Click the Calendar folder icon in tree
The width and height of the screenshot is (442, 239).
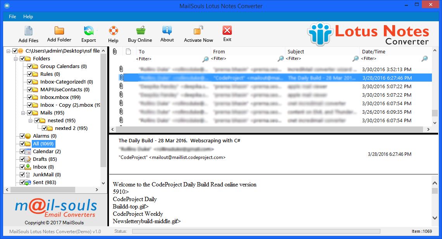[28, 152]
